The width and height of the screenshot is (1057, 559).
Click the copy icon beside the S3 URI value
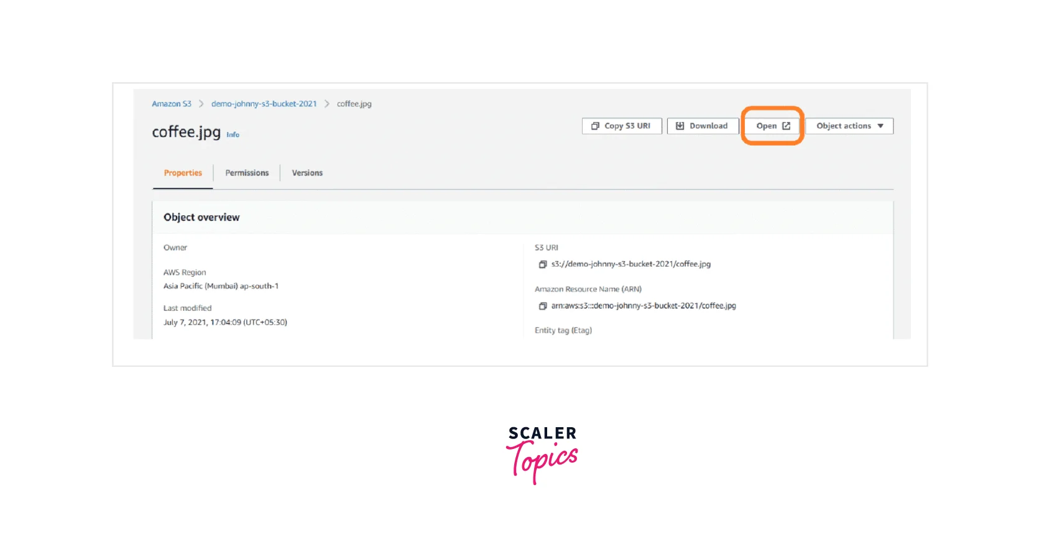click(x=542, y=264)
